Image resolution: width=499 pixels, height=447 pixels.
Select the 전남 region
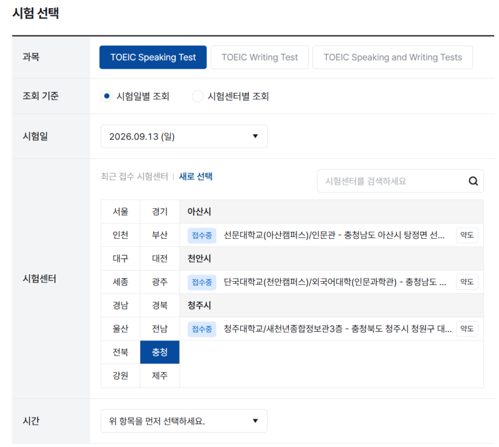pos(160,329)
